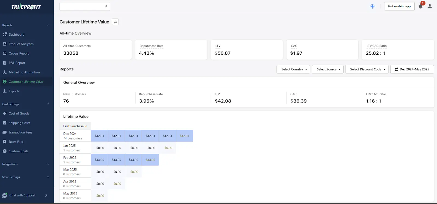Viewport: 437px width, 204px height.
Task: Open the Select Country dropdown
Action: (x=293, y=69)
